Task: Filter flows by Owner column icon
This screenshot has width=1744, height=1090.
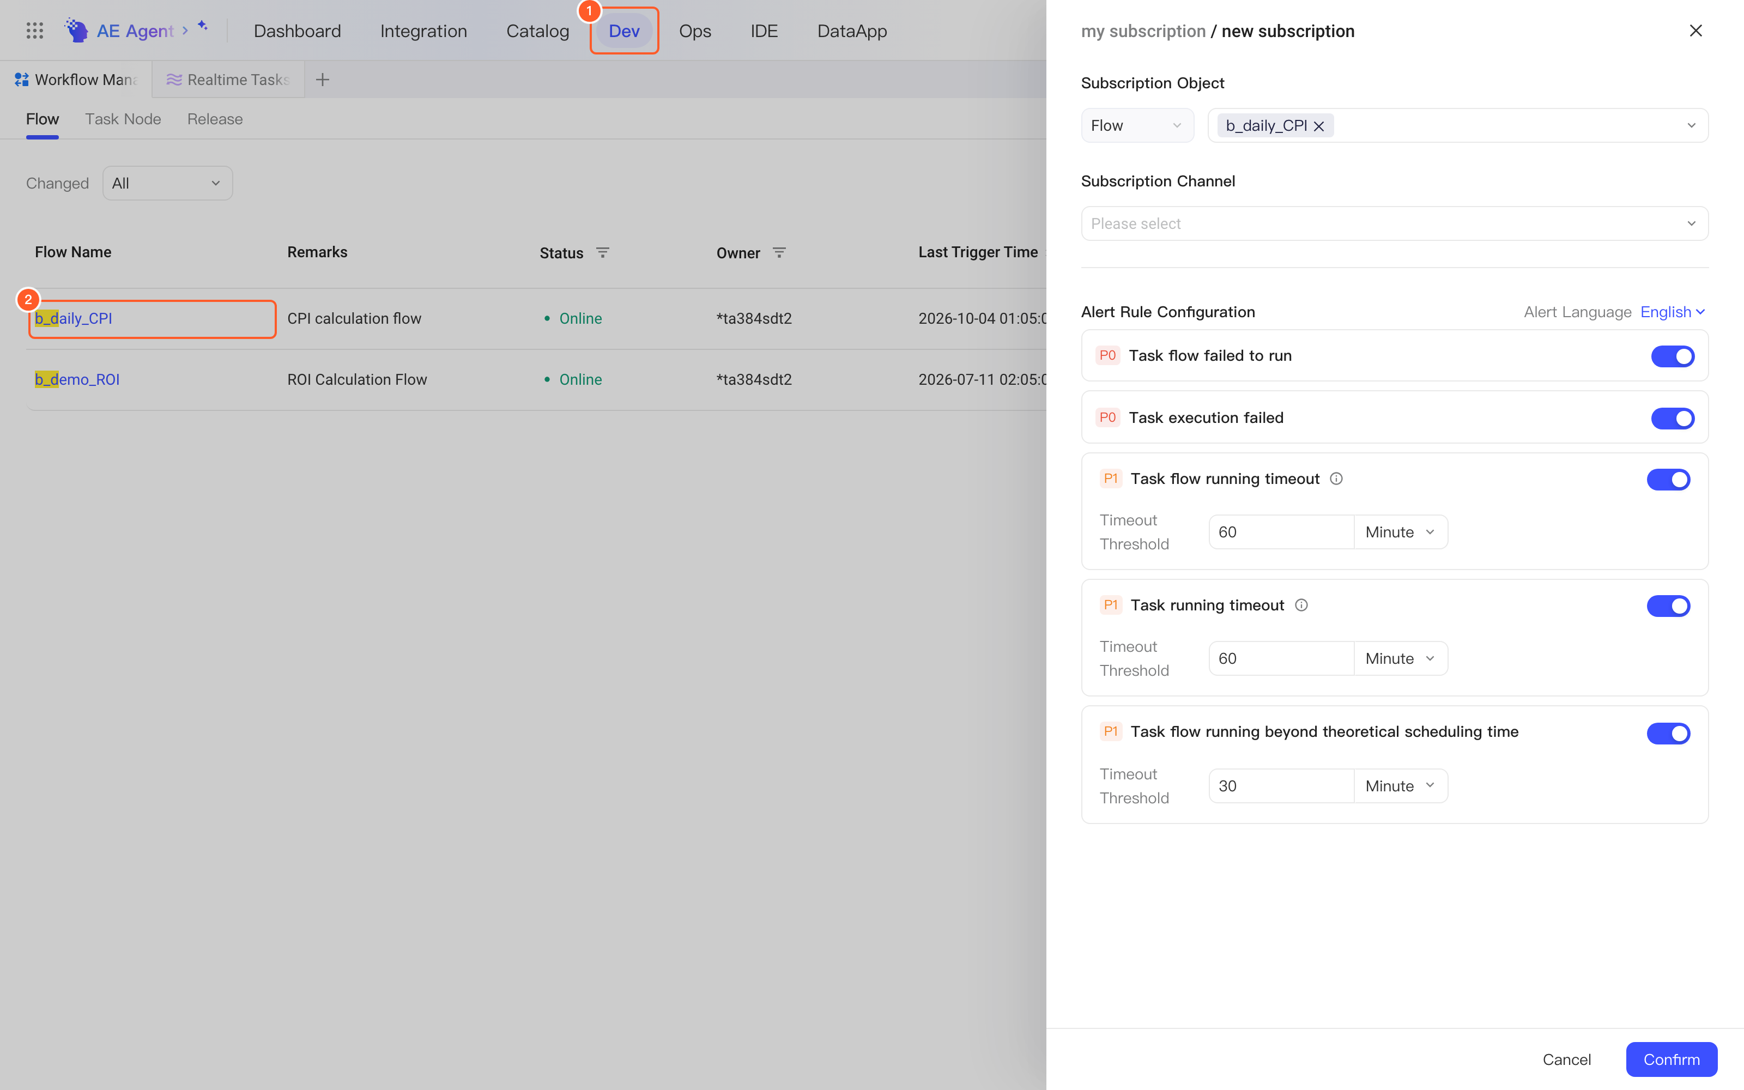Action: 779,252
